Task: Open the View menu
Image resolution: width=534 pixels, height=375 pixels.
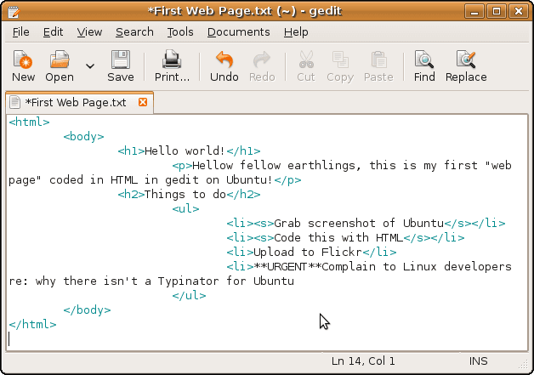Action: pos(89,32)
